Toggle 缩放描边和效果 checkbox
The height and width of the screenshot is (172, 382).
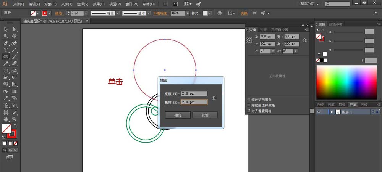(249, 105)
